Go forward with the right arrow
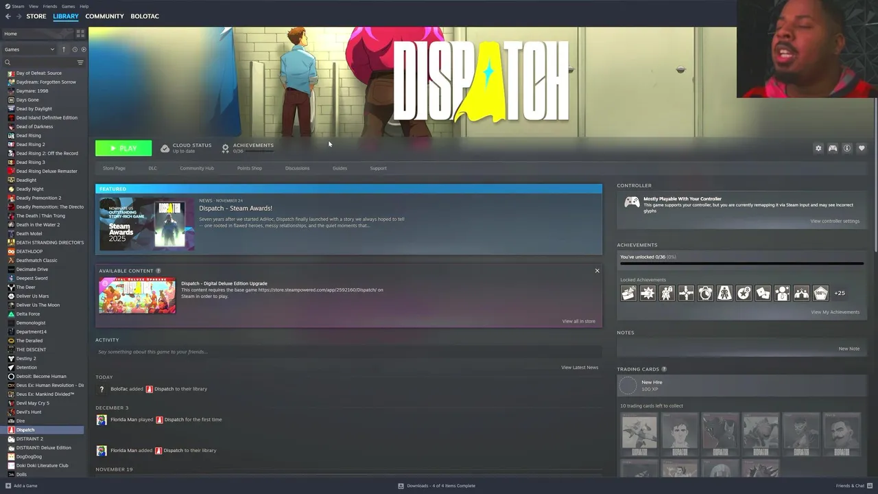Screen dimensions: 878x494 [19, 16]
